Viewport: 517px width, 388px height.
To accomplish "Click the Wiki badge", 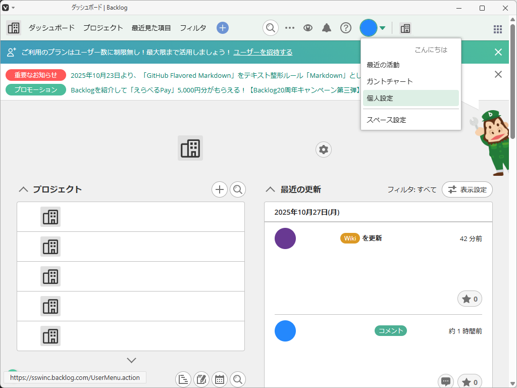I will (350, 238).
